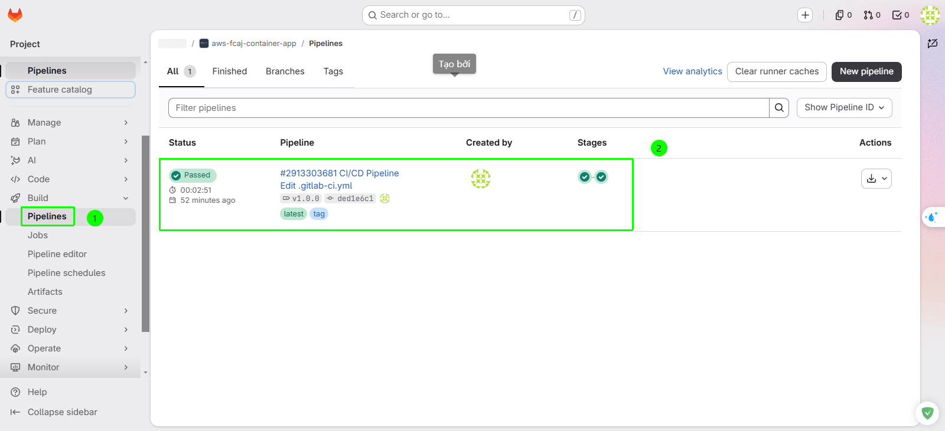Click the blue water-drop sparkle widget
This screenshot has width=945, height=431.
pos(932,217)
